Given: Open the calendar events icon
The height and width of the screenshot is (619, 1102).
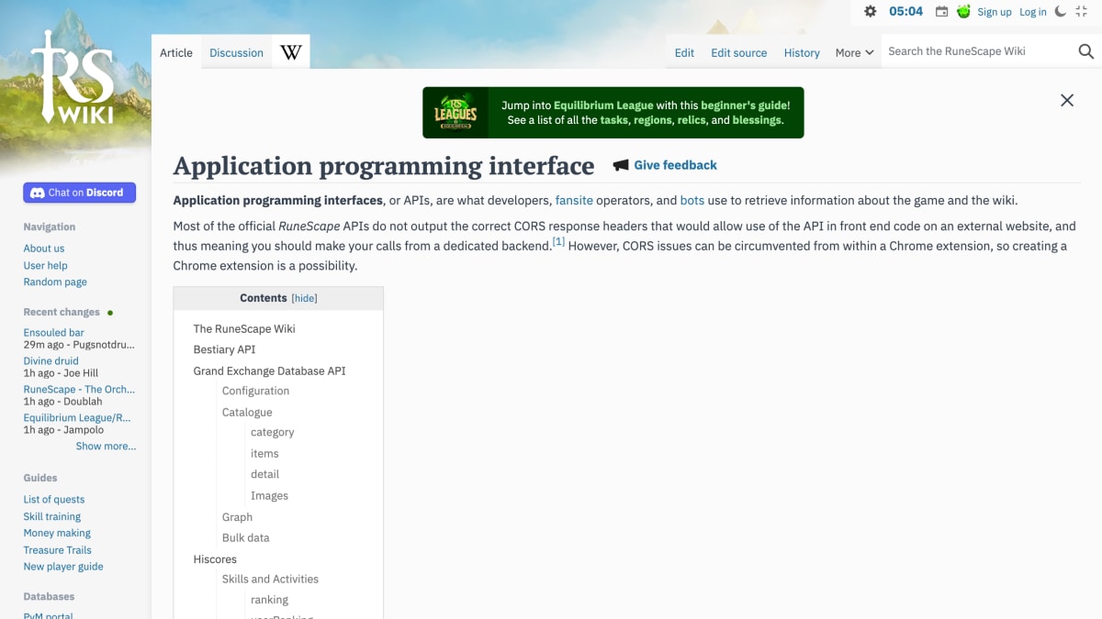Looking at the screenshot, I should point(941,12).
